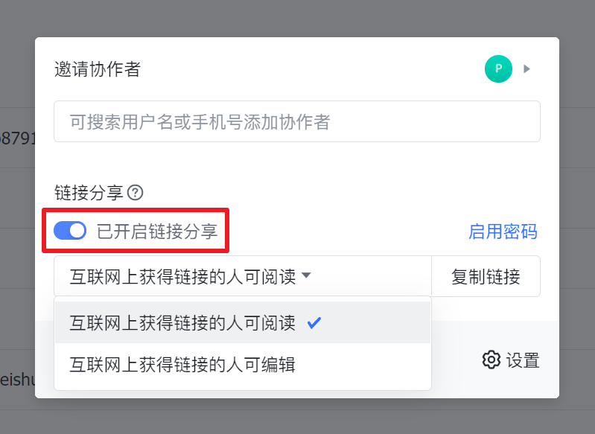595x434 pixels.
Task: Click the 已开启链接分享 toggle label text
Action: 157,232
